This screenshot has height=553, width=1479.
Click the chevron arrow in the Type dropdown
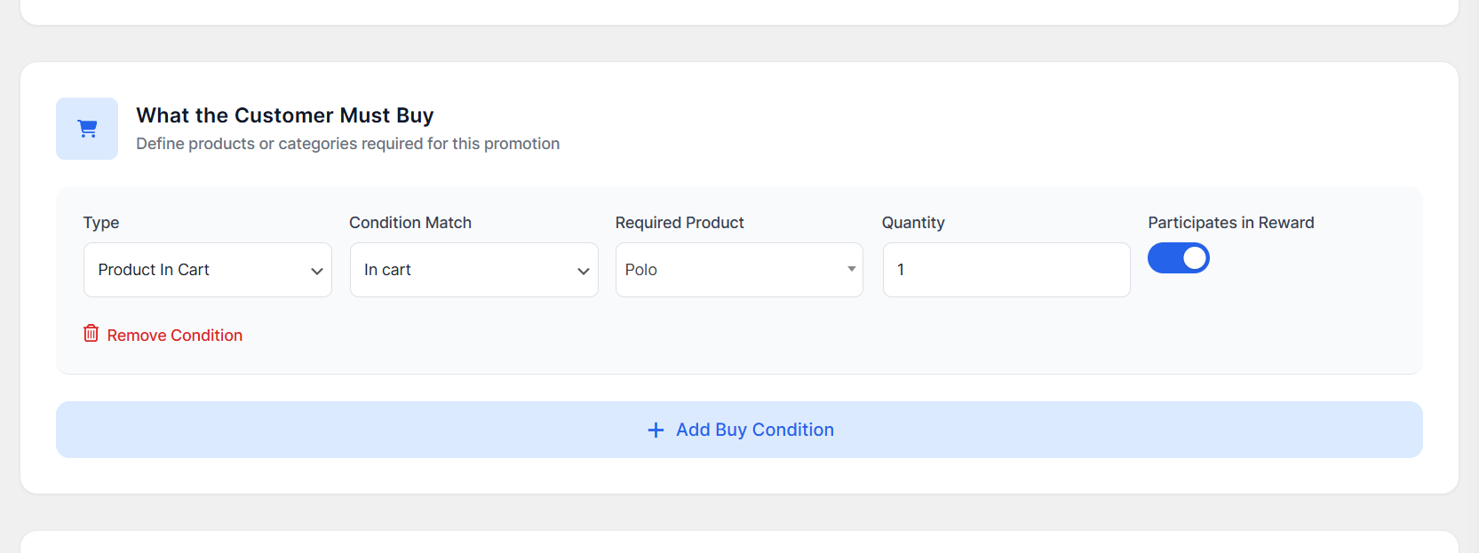[316, 271]
